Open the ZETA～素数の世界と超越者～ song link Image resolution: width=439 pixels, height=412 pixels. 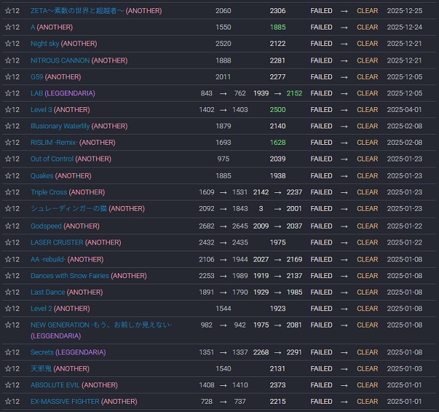pos(77,11)
